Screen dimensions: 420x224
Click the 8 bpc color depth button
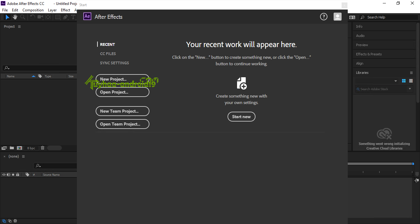(31, 148)
